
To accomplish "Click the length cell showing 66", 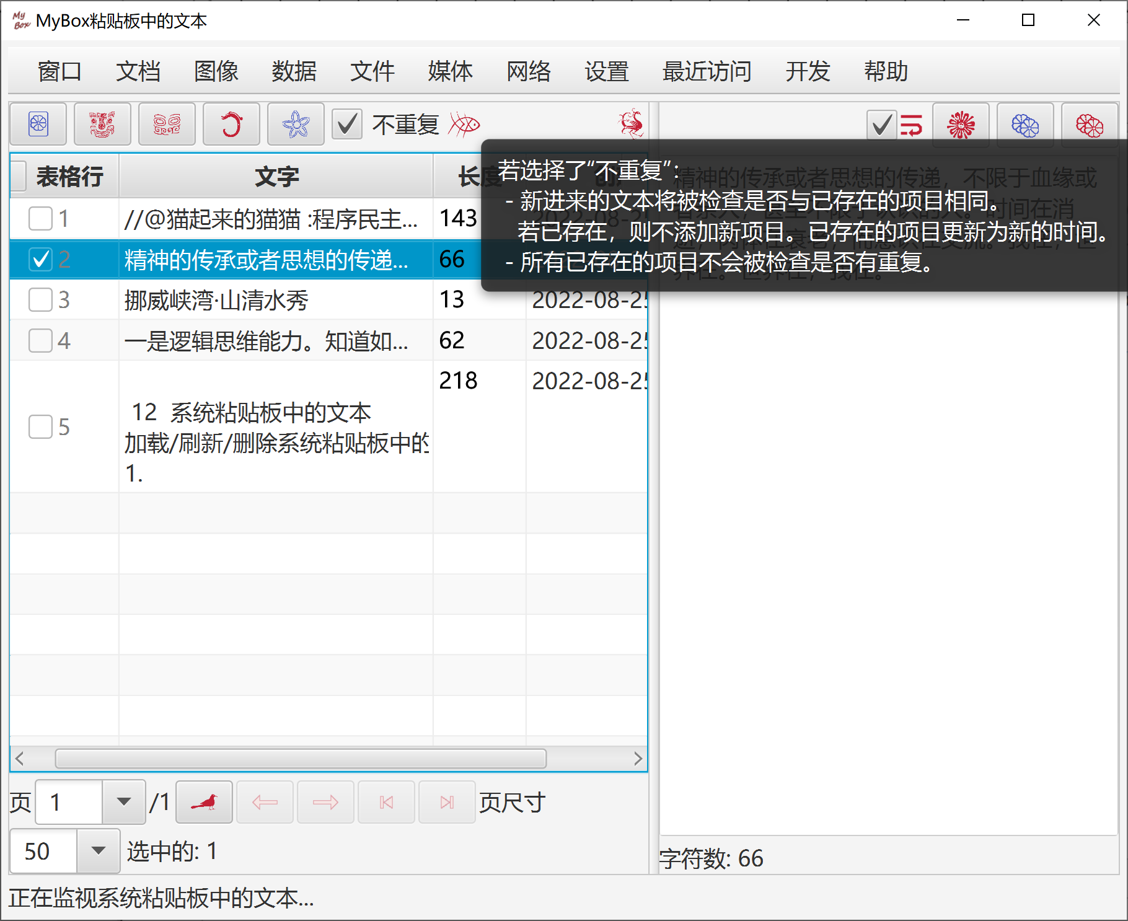I will coord(452,259).
